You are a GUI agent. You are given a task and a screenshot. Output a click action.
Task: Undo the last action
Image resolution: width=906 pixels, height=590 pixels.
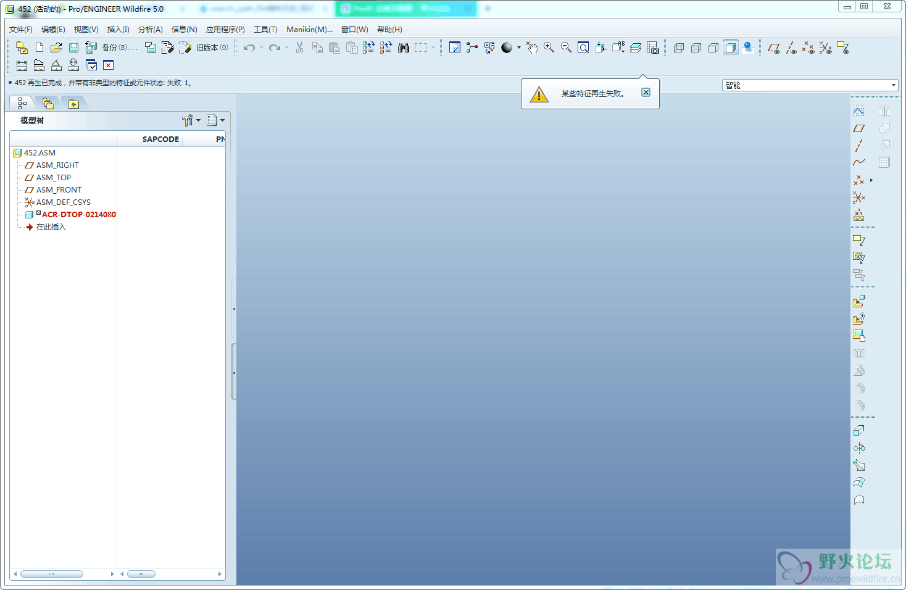(x=249, y=48)
